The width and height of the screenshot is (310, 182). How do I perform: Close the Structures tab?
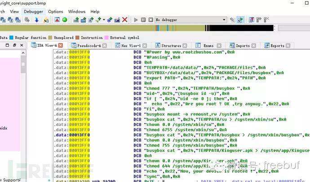click(x=185, y=46)
